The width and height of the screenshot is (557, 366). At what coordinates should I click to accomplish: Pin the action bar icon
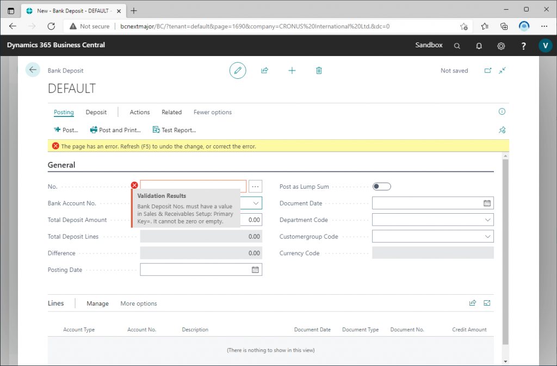pyautogui.click(x=502, y=130)
